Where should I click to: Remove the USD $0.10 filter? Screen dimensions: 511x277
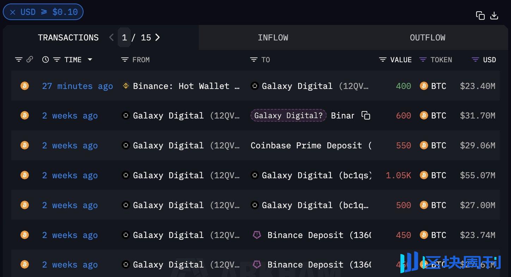click(x=13, y=12)
